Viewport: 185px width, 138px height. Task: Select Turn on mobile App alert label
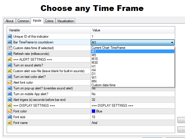31,94
